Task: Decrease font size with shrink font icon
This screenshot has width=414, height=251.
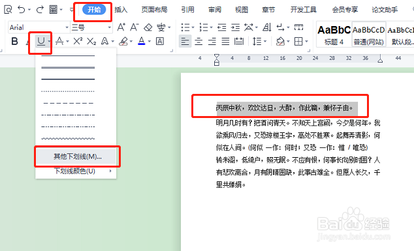Action: point(134,27)
